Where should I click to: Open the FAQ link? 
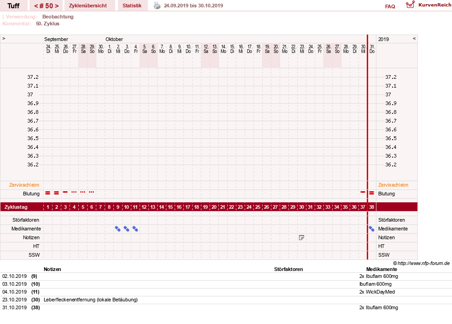pos(390,6)
